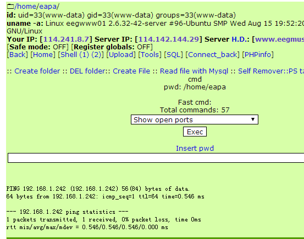Open the Tools page
This screenshot has height=239, width=304.
pyautogui.click(x=150, y=55)
